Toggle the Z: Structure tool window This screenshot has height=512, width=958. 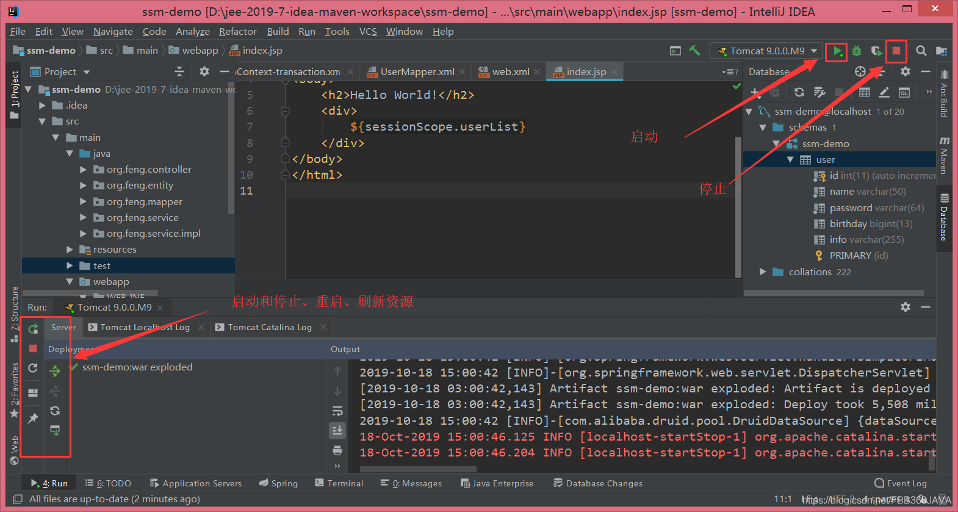point(15,314)
